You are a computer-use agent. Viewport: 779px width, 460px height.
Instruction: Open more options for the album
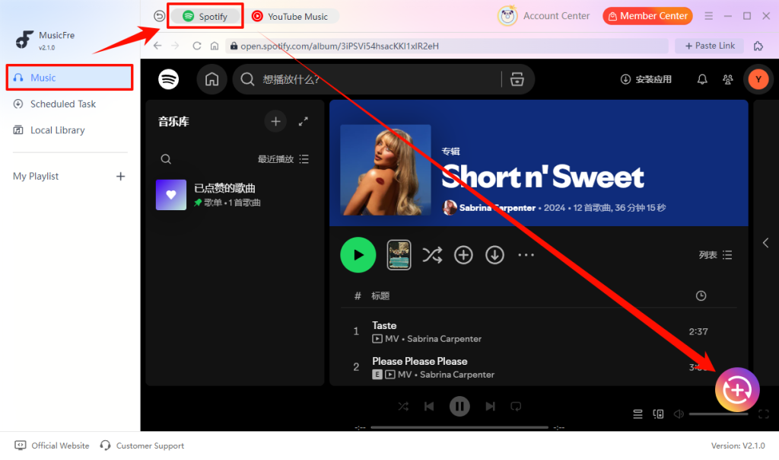[x=526, y=255]
